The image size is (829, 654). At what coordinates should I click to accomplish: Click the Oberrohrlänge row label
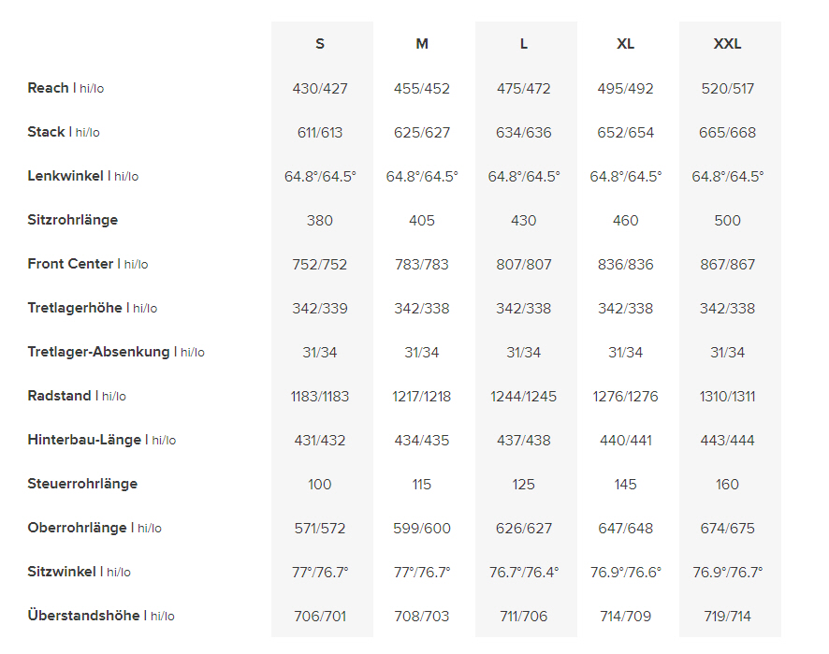click(77, 528)
